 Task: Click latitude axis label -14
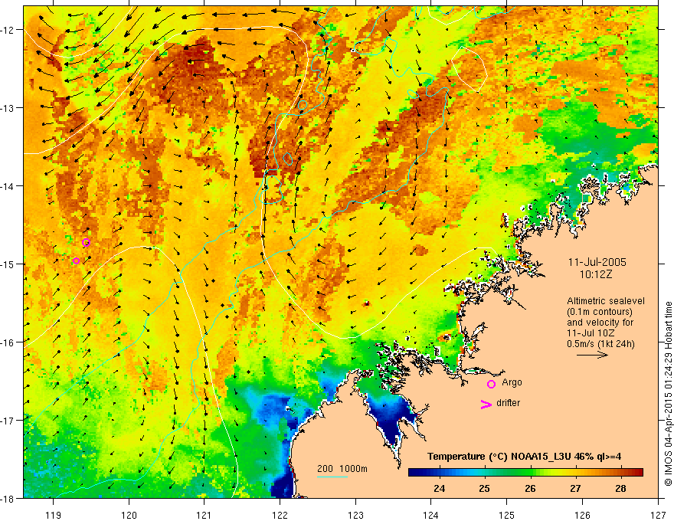pos(8,185)
